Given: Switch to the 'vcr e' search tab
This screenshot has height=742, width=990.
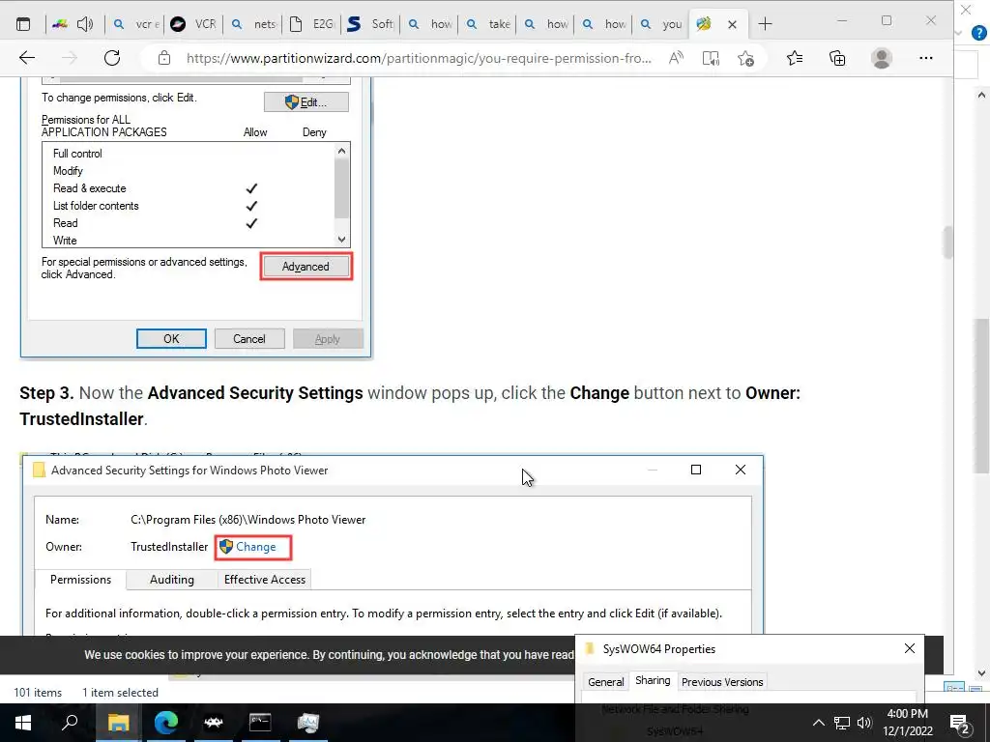Looking at the screenshot, I should click(134, 24).
